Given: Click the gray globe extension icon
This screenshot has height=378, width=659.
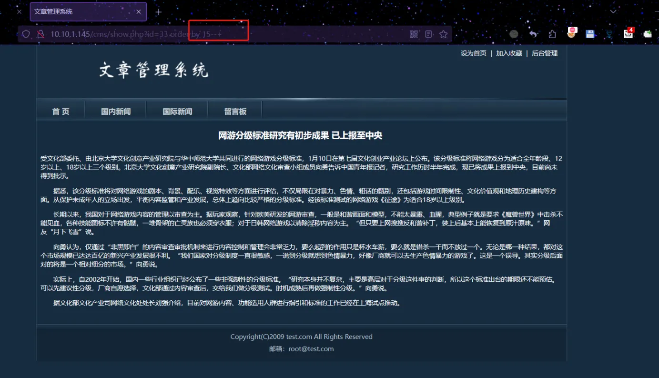Looking at the screenshot, I should 514,34.
